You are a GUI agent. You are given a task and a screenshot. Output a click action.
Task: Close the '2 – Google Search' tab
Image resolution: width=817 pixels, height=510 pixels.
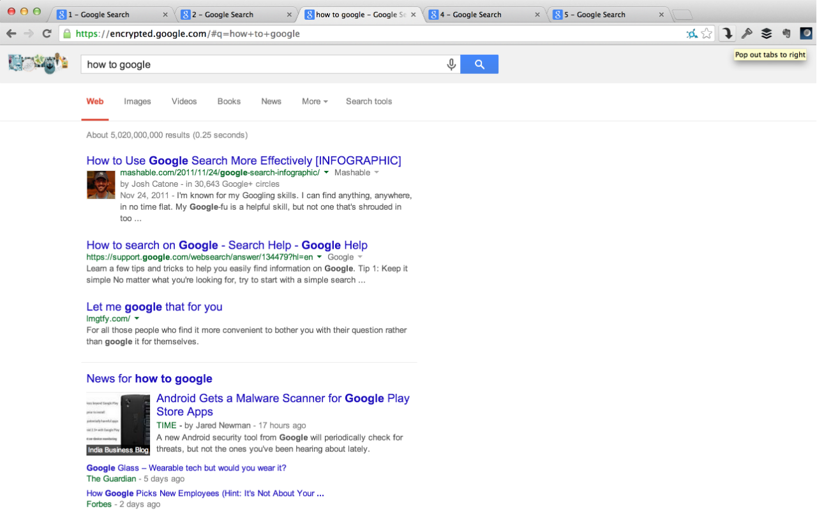(290, 15)
